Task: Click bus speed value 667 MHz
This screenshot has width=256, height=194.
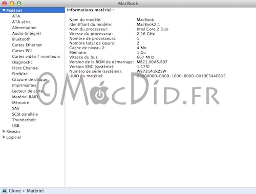Action: (x=145, y=57)
